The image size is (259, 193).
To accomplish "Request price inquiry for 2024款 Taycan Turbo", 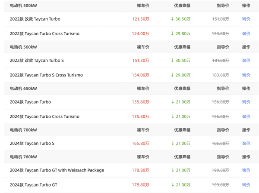I will [246, 102].
